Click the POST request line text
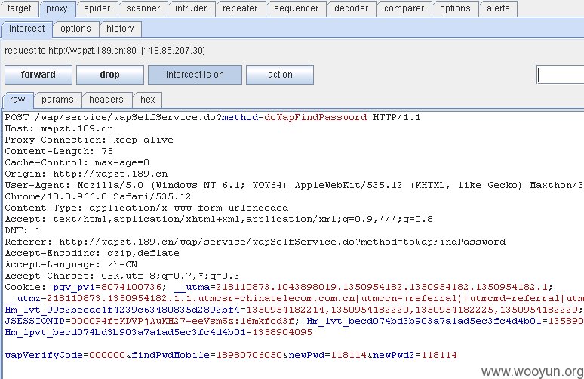Image resolution: width=584 pixels, height=379 pixels. (213, 117)
